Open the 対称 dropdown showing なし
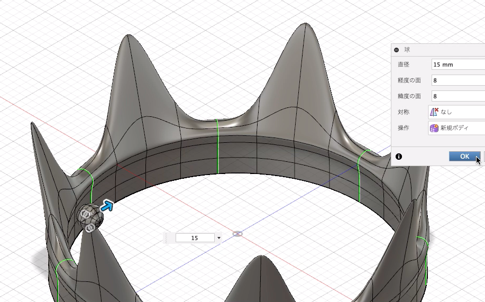Viewport: 485px width, 302px height. click(456, 112)
